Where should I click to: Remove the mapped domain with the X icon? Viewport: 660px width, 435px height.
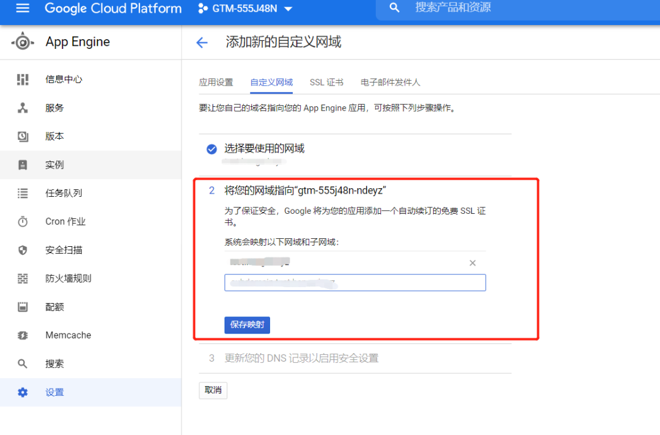point(472,263)
